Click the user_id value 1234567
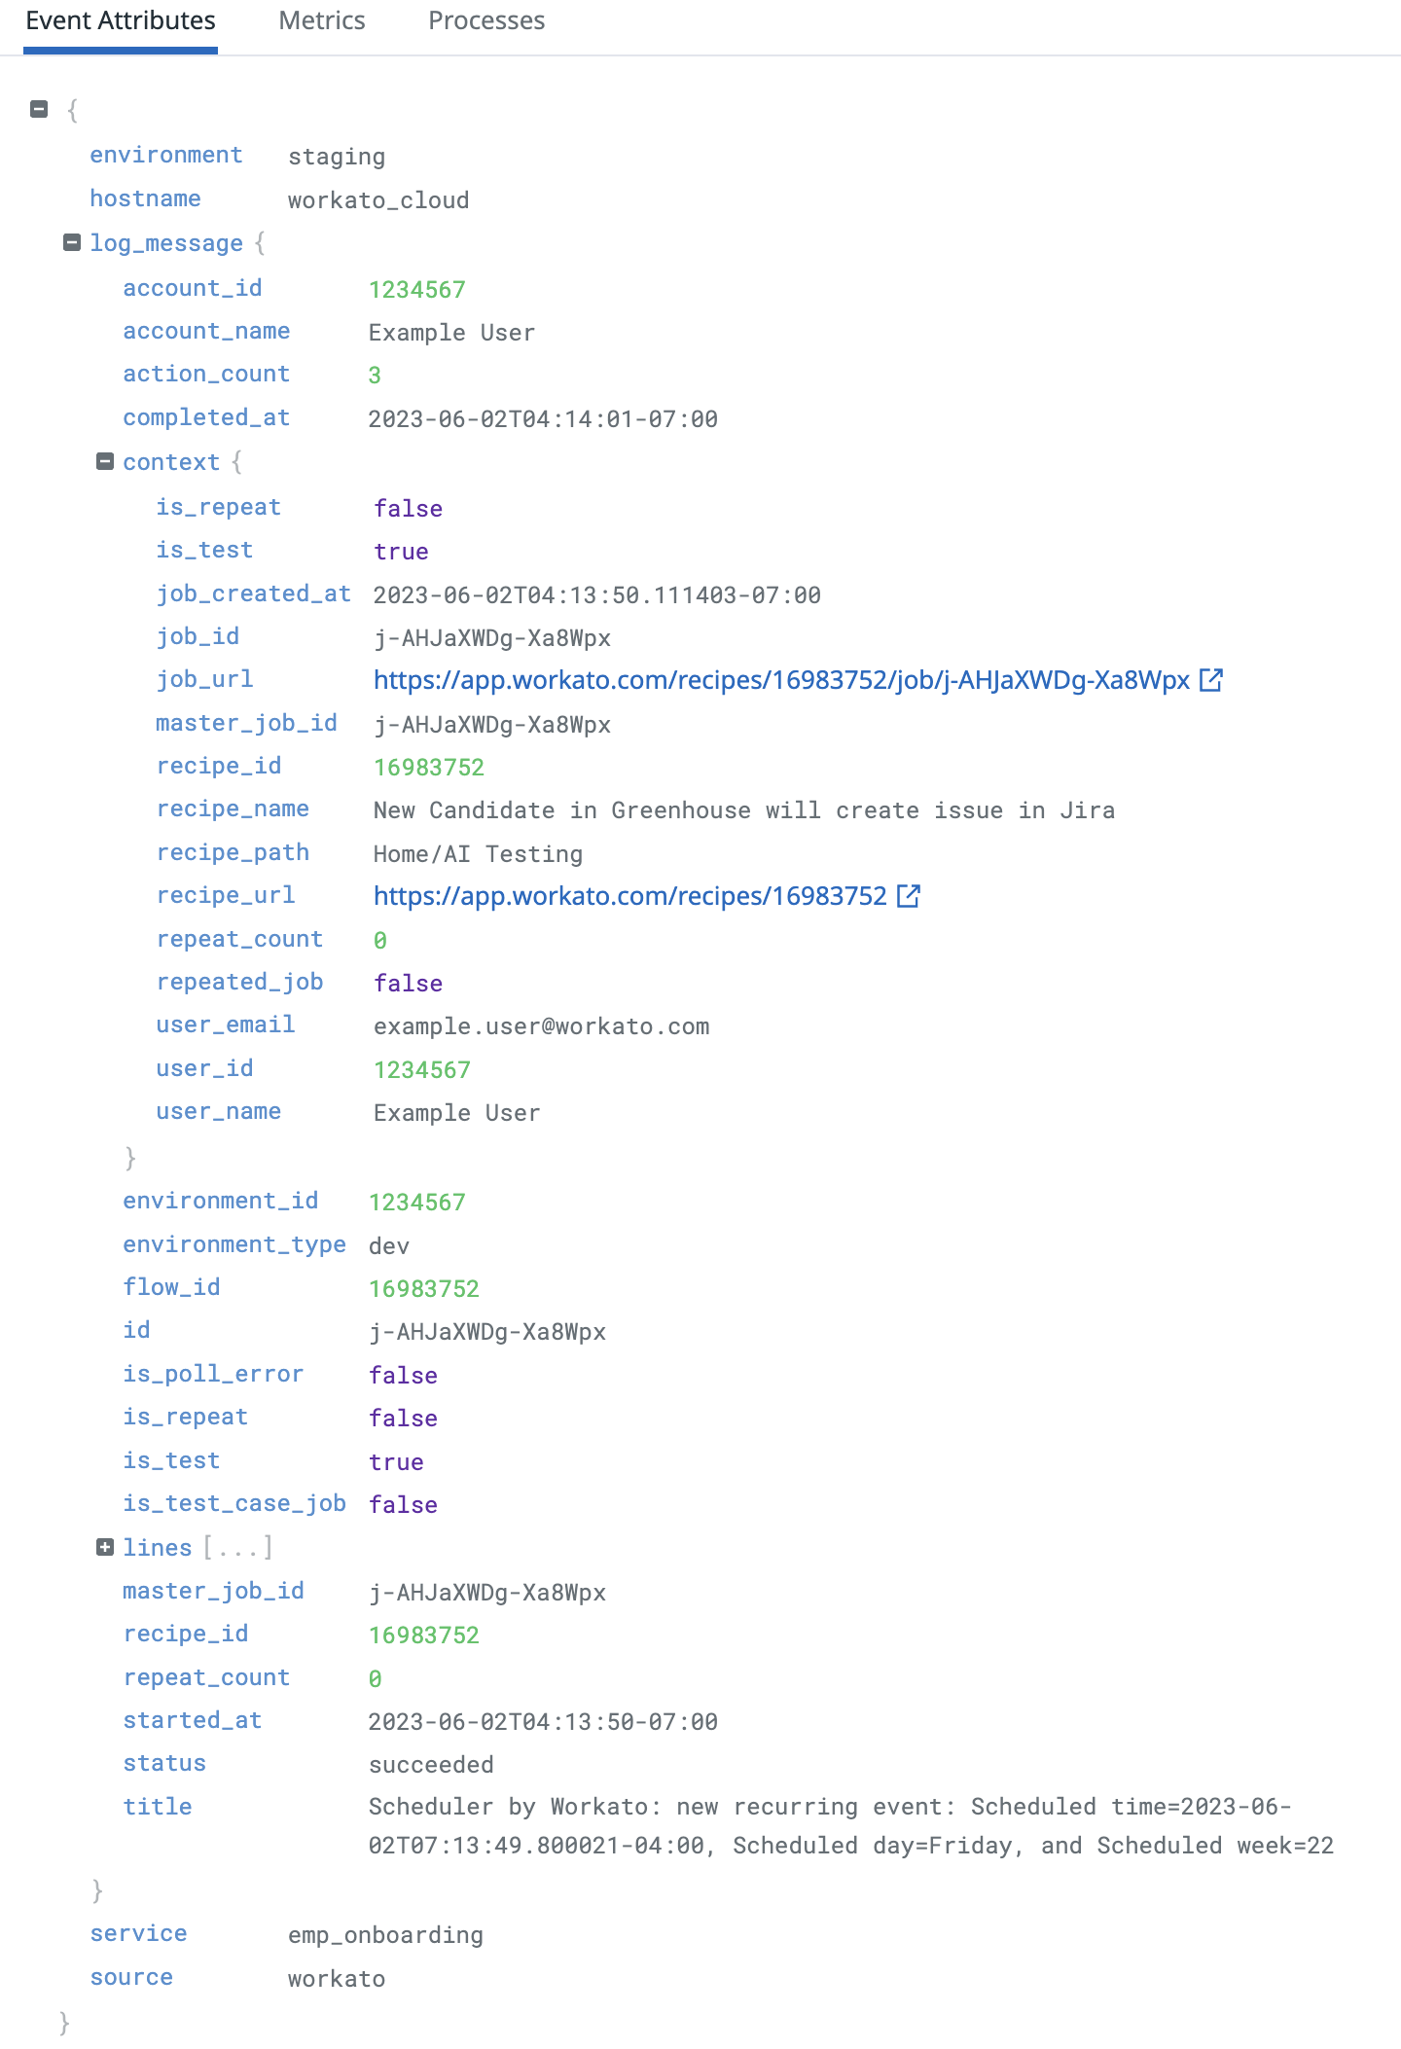1401x2049 pixels. [x=422, y=1070]
